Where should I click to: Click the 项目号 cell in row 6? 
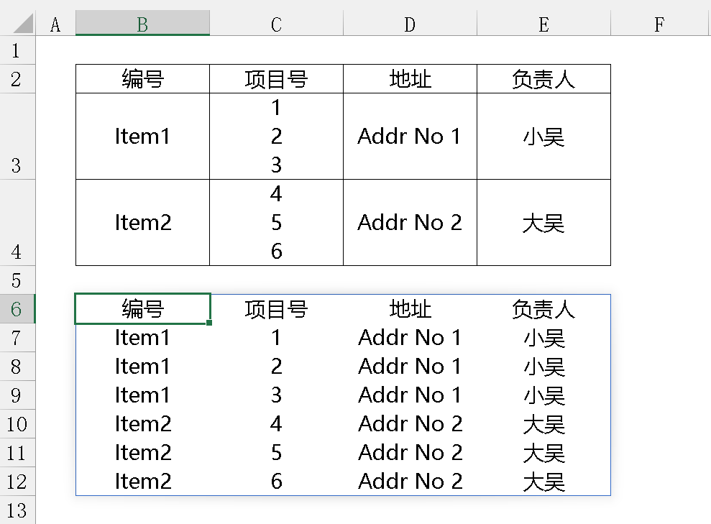276,309
